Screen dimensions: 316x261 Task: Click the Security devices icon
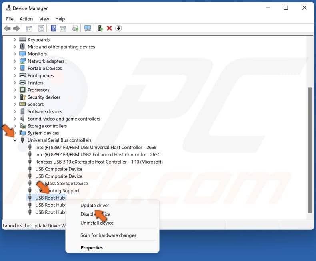click(22, 97)
